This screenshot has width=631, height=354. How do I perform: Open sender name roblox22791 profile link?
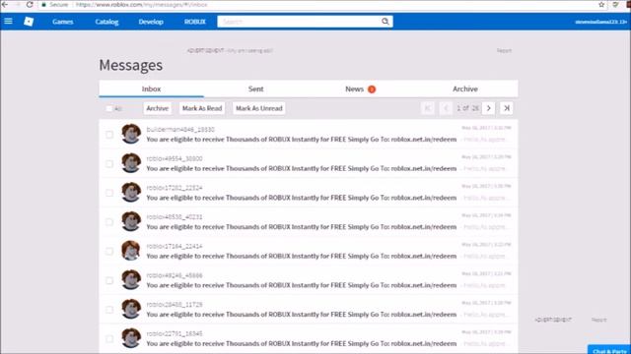(175, 333)
